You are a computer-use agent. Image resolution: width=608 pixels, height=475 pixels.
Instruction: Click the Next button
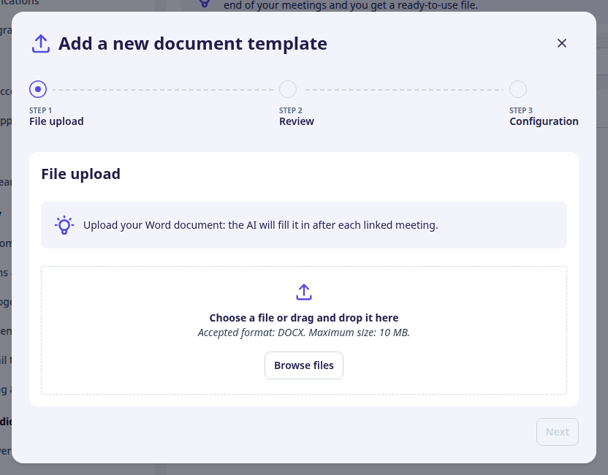(x=558, y=432)
